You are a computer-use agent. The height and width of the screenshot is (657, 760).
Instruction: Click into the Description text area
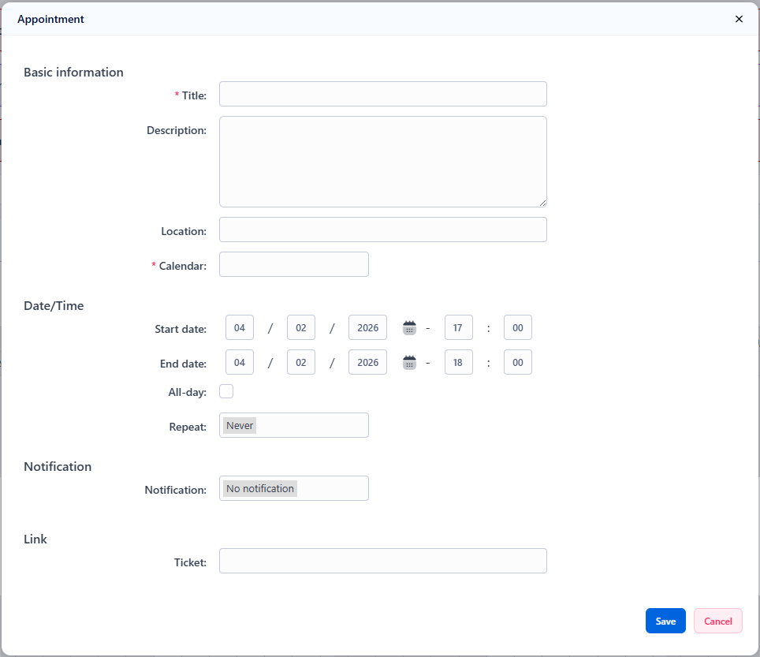point(383,162)
